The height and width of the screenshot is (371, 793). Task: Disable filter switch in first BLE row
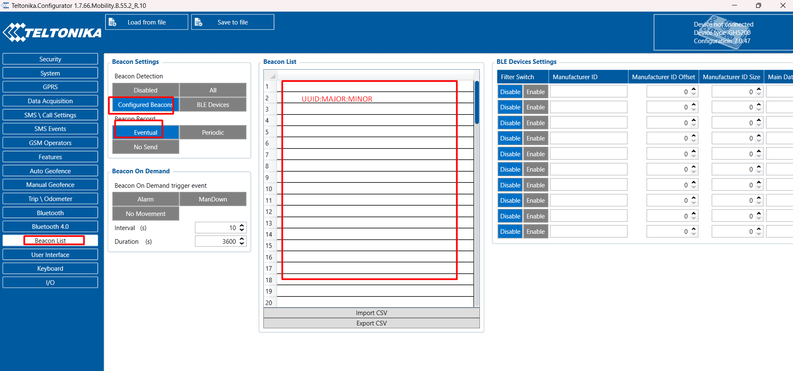click(510, 92)
